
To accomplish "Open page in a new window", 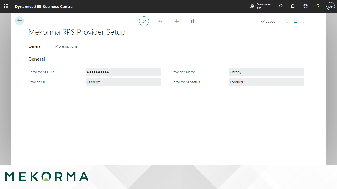I will (x=296, y=21).
